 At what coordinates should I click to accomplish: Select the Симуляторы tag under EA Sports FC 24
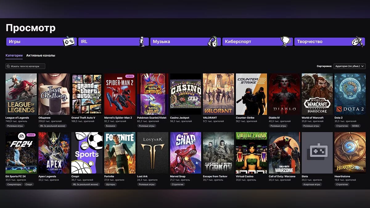point(14,185)
